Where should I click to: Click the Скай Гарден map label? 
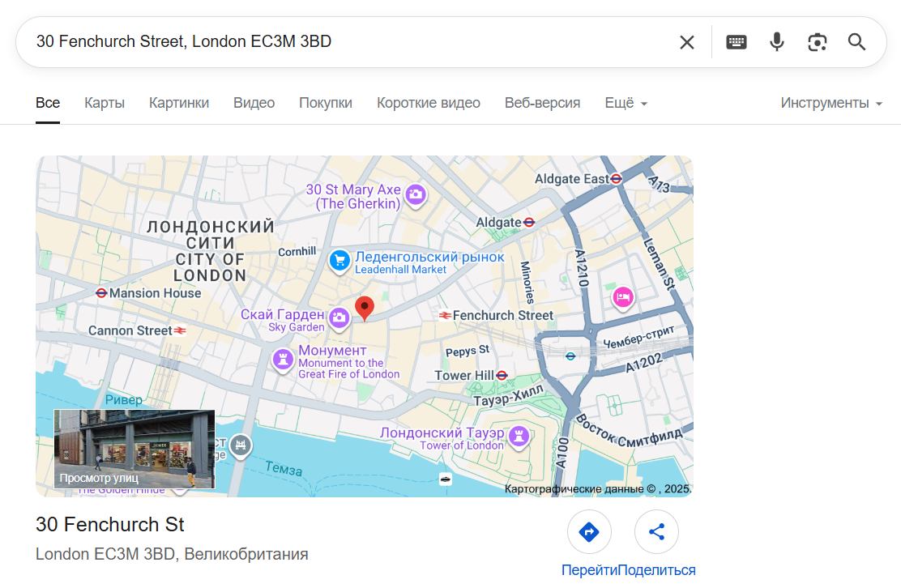[x=282, y=314]
